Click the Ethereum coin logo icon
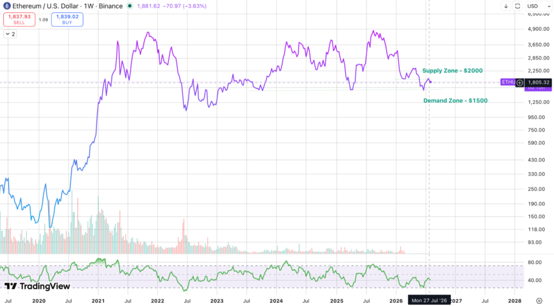Image resolution: width=554 pixels, height=306 pixels. pyautogui.click(x=6, y=6)
